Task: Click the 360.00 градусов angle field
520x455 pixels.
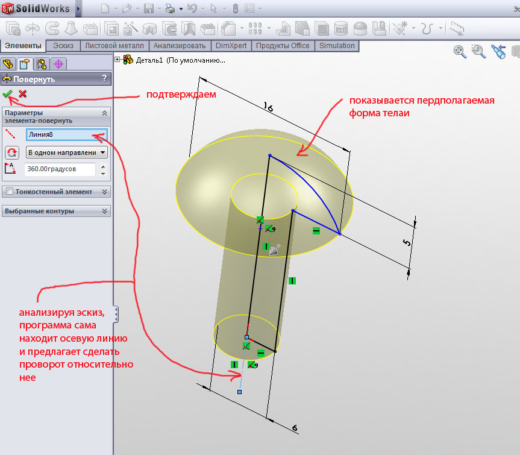Action: click(x=59, y=169)
